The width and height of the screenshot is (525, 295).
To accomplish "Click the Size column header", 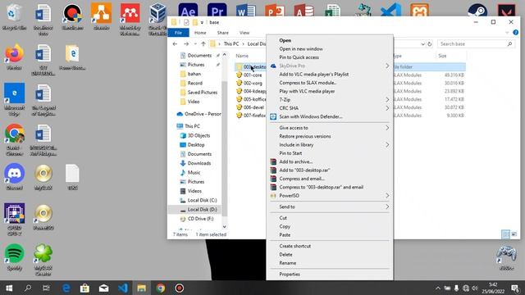I will (x=442, y=56).
